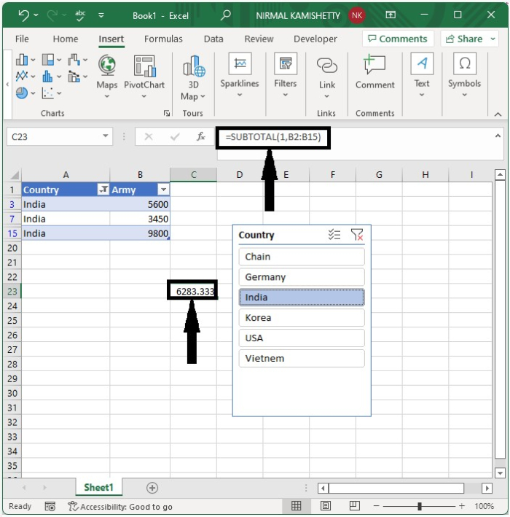Open the Country column filter dropdown
The height and width of the screenshot is (517, 510).
103,190
